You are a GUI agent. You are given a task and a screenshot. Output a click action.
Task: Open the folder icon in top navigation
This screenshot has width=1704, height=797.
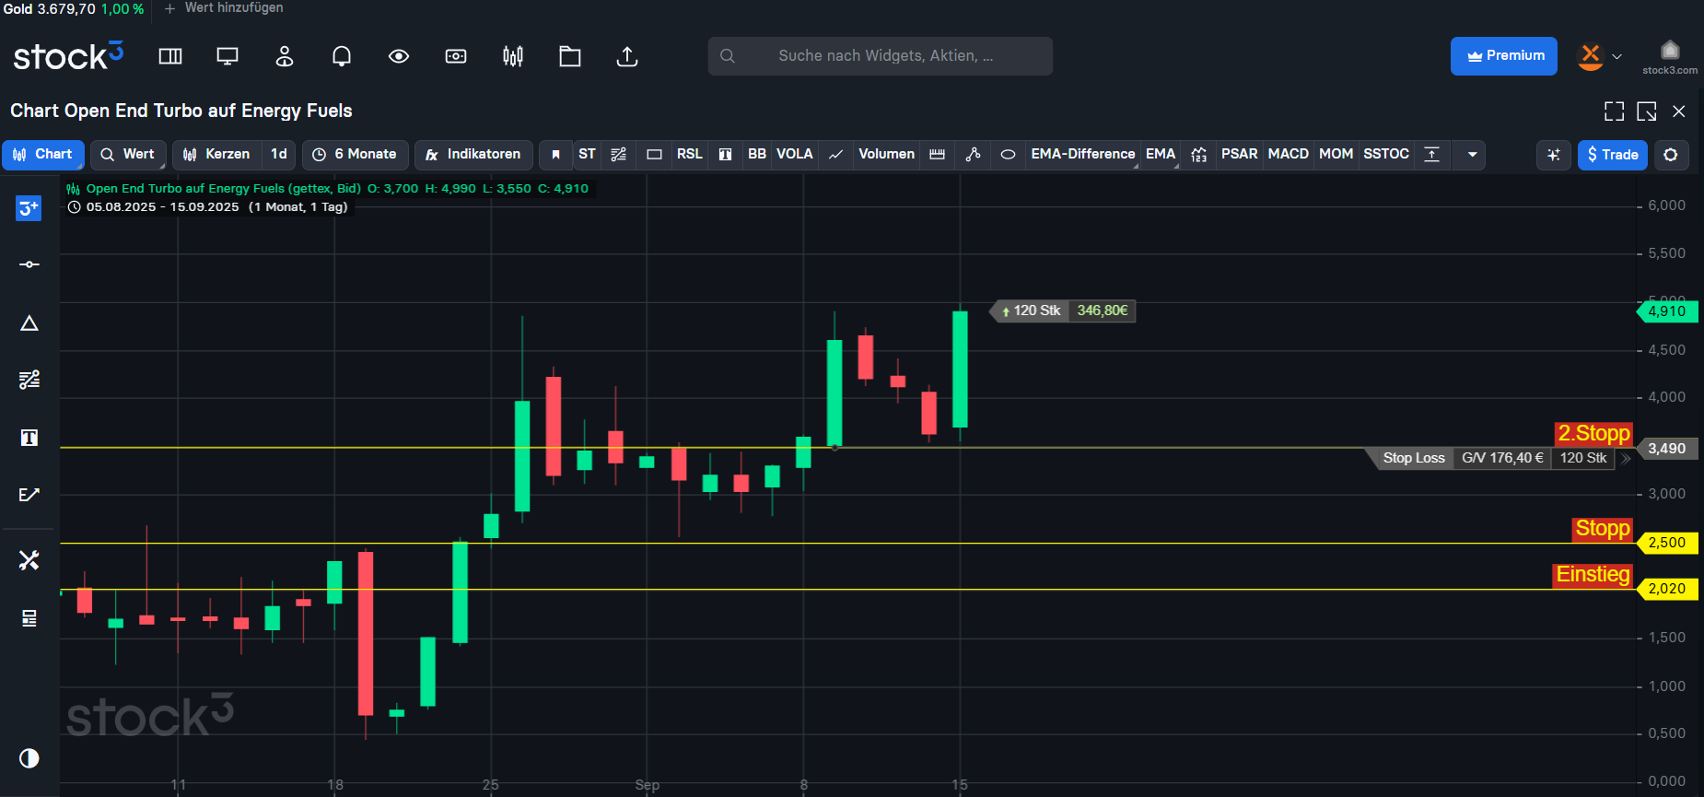click(570, 56)
